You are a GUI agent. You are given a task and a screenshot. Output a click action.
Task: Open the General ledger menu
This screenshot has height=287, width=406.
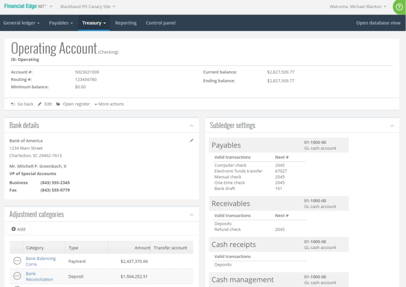[x=22, y=23]
